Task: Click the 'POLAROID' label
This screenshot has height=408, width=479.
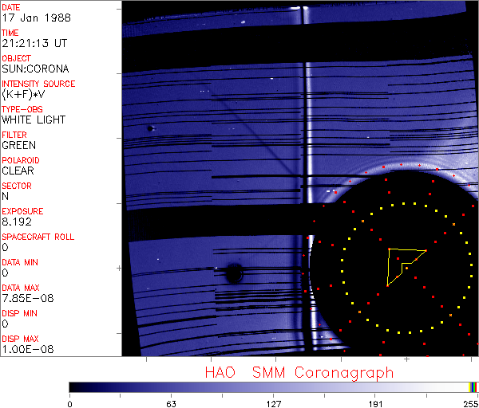Action: pos(21,160)
